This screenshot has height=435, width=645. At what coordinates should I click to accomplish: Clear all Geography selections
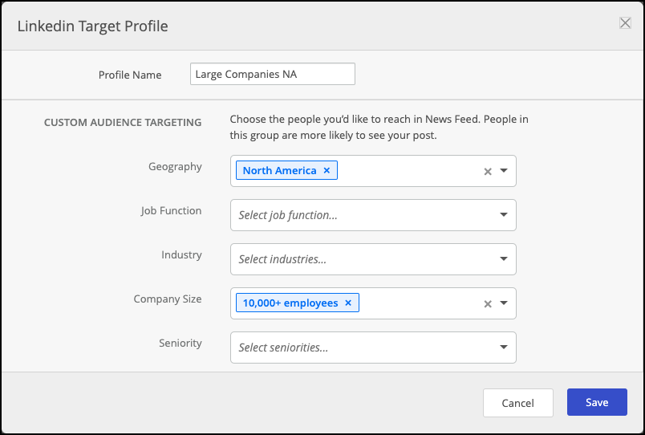coord(488,171)
